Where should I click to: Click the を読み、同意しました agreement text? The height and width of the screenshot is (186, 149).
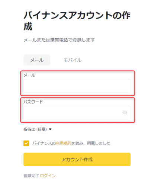91,143
